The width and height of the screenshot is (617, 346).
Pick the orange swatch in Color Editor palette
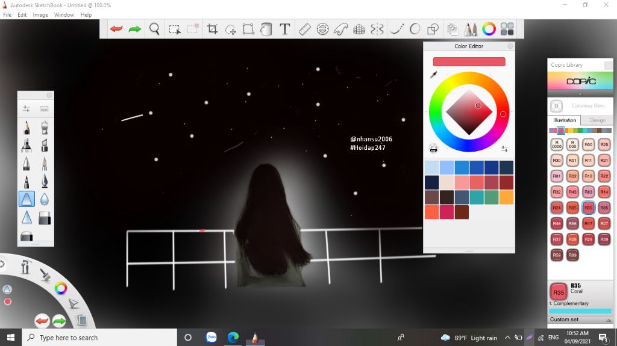pos(506,197)
